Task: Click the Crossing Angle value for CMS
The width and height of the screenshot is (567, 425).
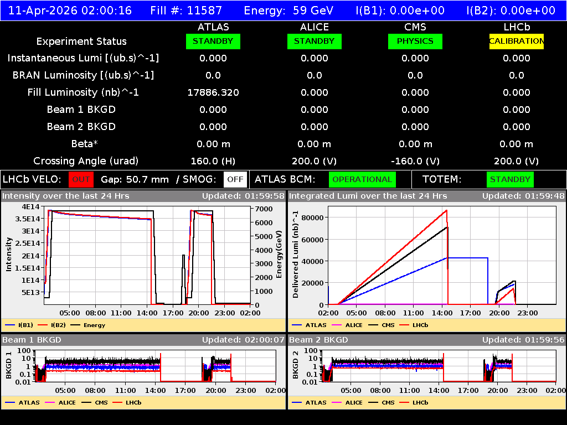Action: (x=415, y=161)
